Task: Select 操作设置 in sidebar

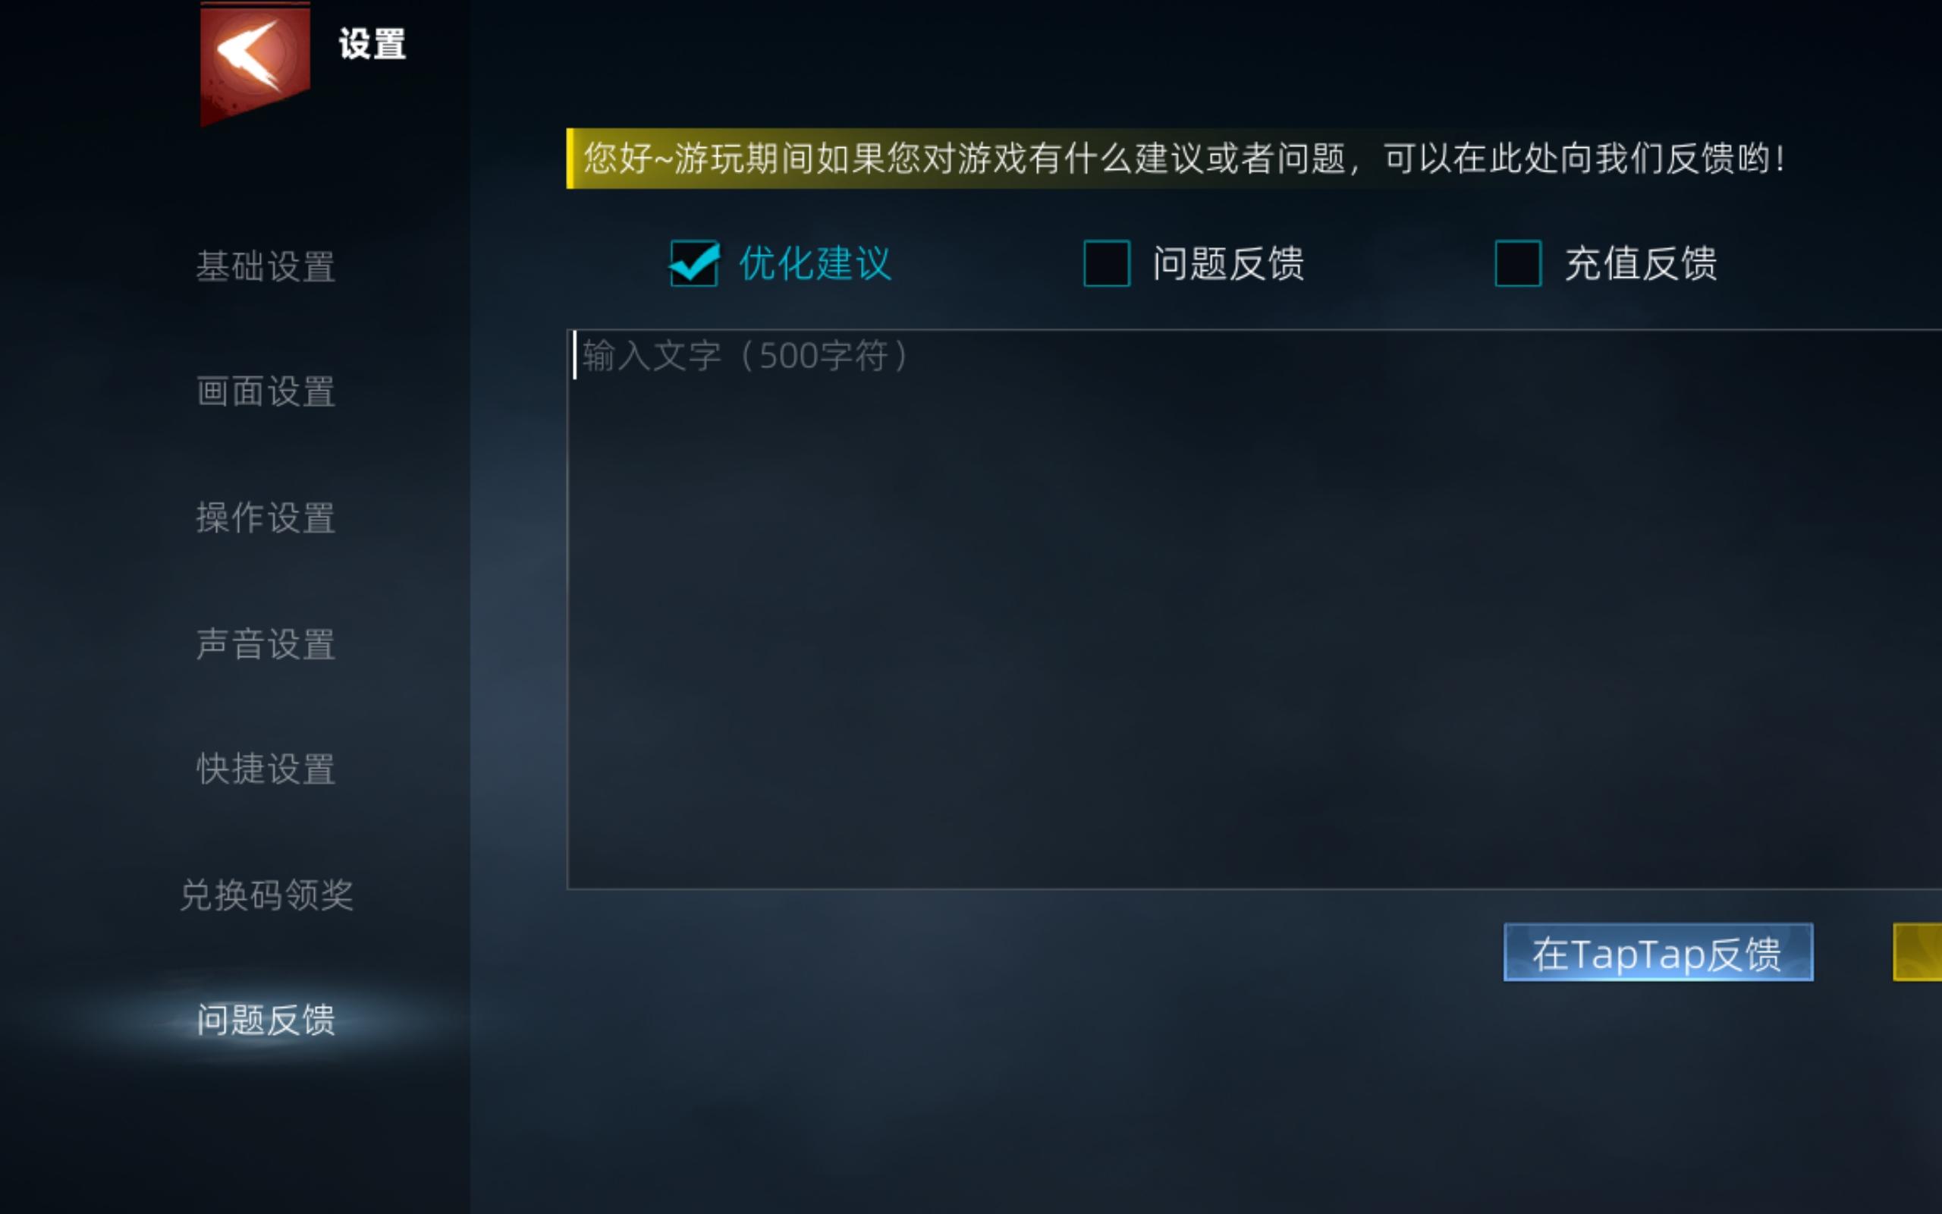Action: (x=266, y=518)
